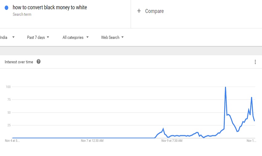Viewport: 262px width, 156px height.
Task: Add a comparison term with Compare
Action: point(150,11)
